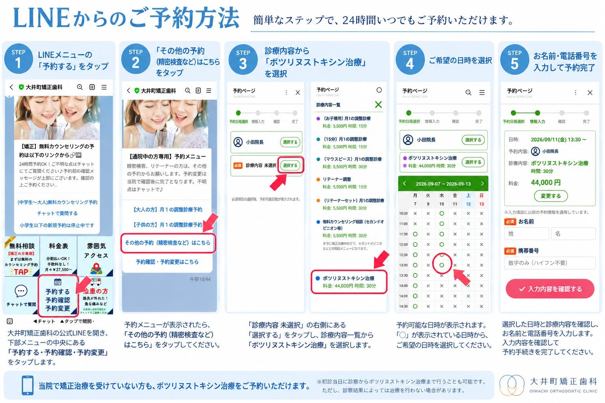Viewport: 605px width, 403px height.
Task: Click the 確認 progress dot in Step 5
Action: point(562,113)
